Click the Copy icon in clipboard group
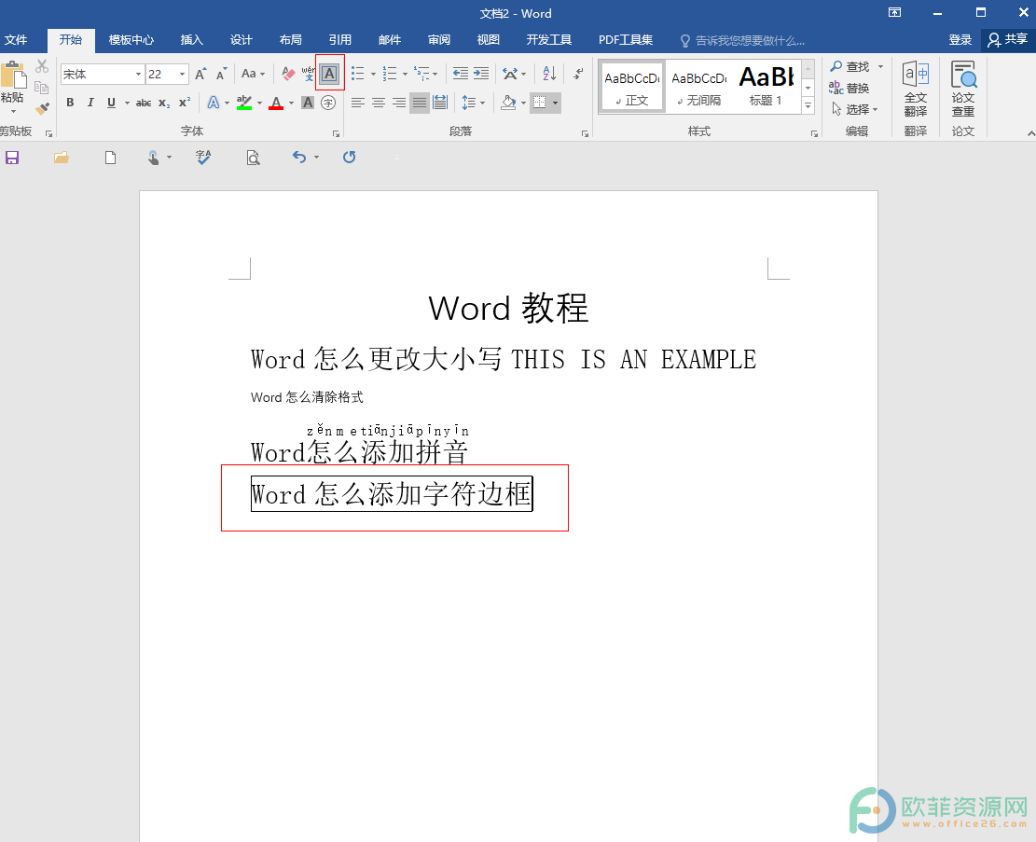The height and width of the screenshot is (842, 1036). tap(42, 88)
